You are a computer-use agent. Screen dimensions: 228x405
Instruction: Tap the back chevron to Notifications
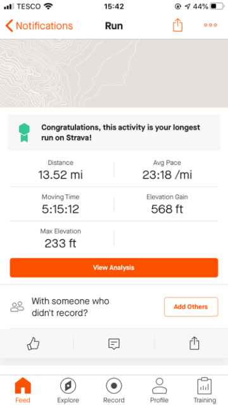click(9, 26)
